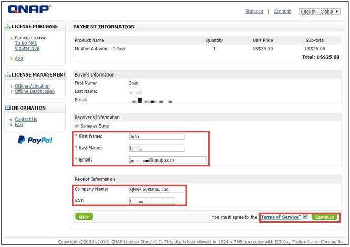Click the Camera License label

[x=31, y=38]
